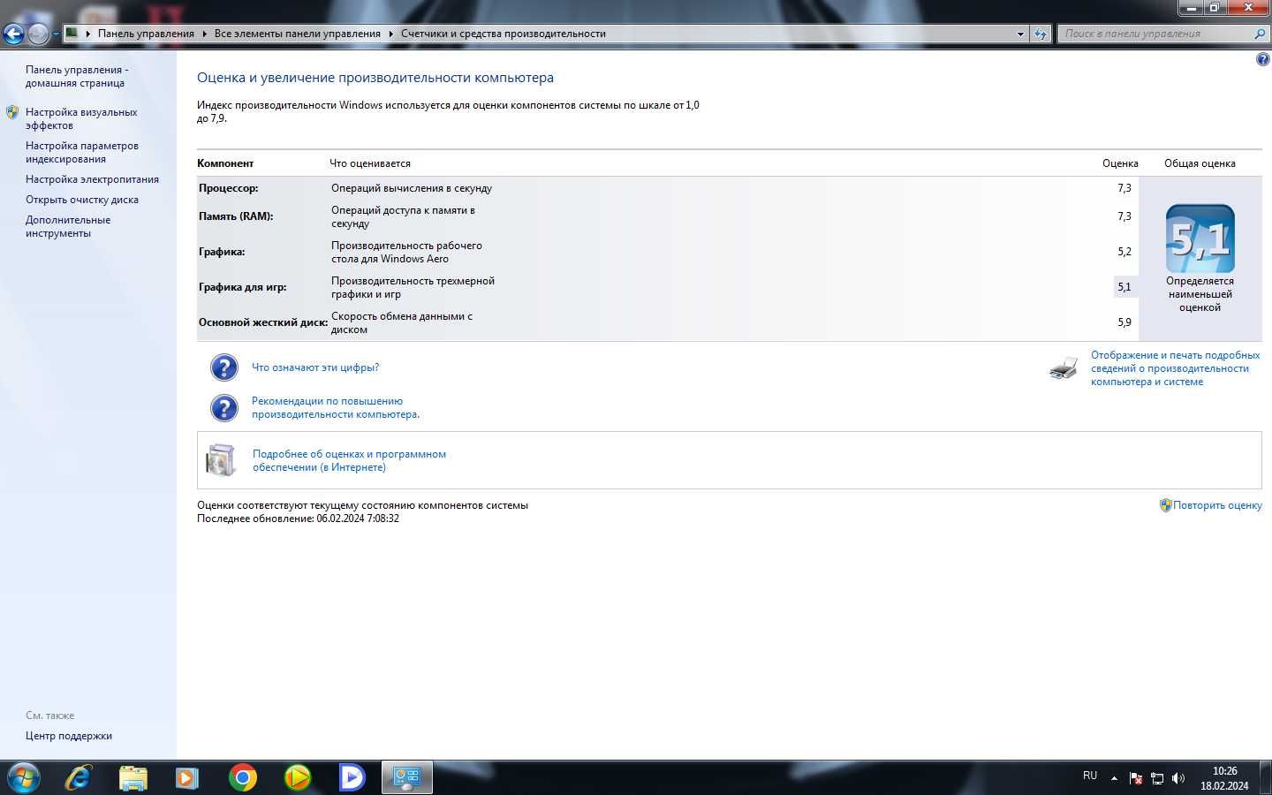The image size is (1272, 795).
Task: Click the Action Center flag tray icon
Action: coord(1135,778)
